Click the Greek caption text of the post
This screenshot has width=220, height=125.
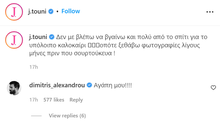coord(118,45)
